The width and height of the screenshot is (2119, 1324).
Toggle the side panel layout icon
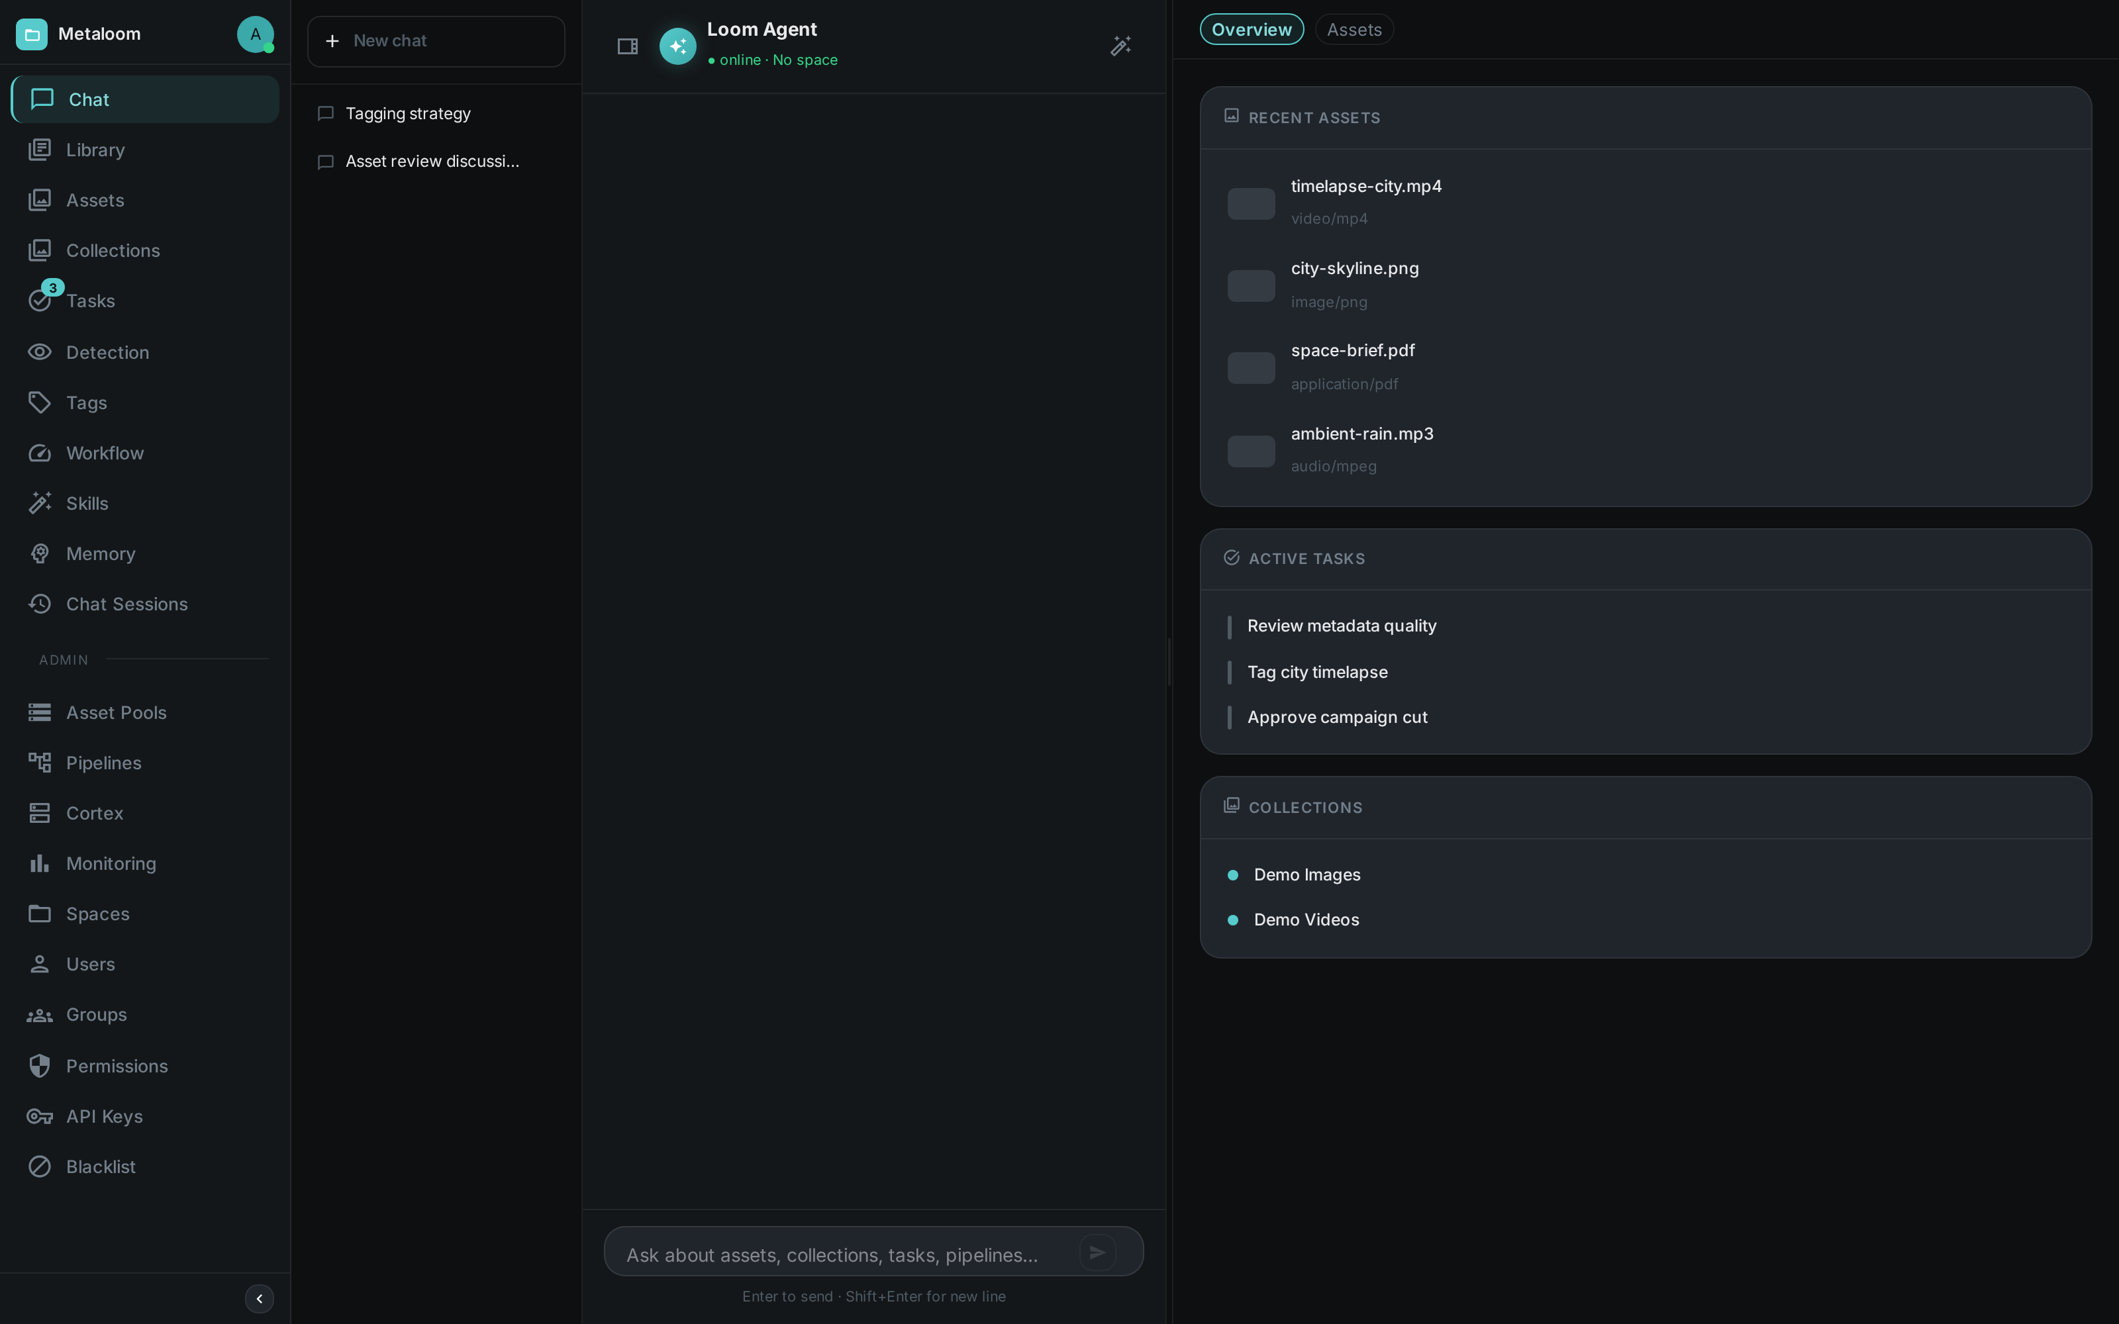628,46
